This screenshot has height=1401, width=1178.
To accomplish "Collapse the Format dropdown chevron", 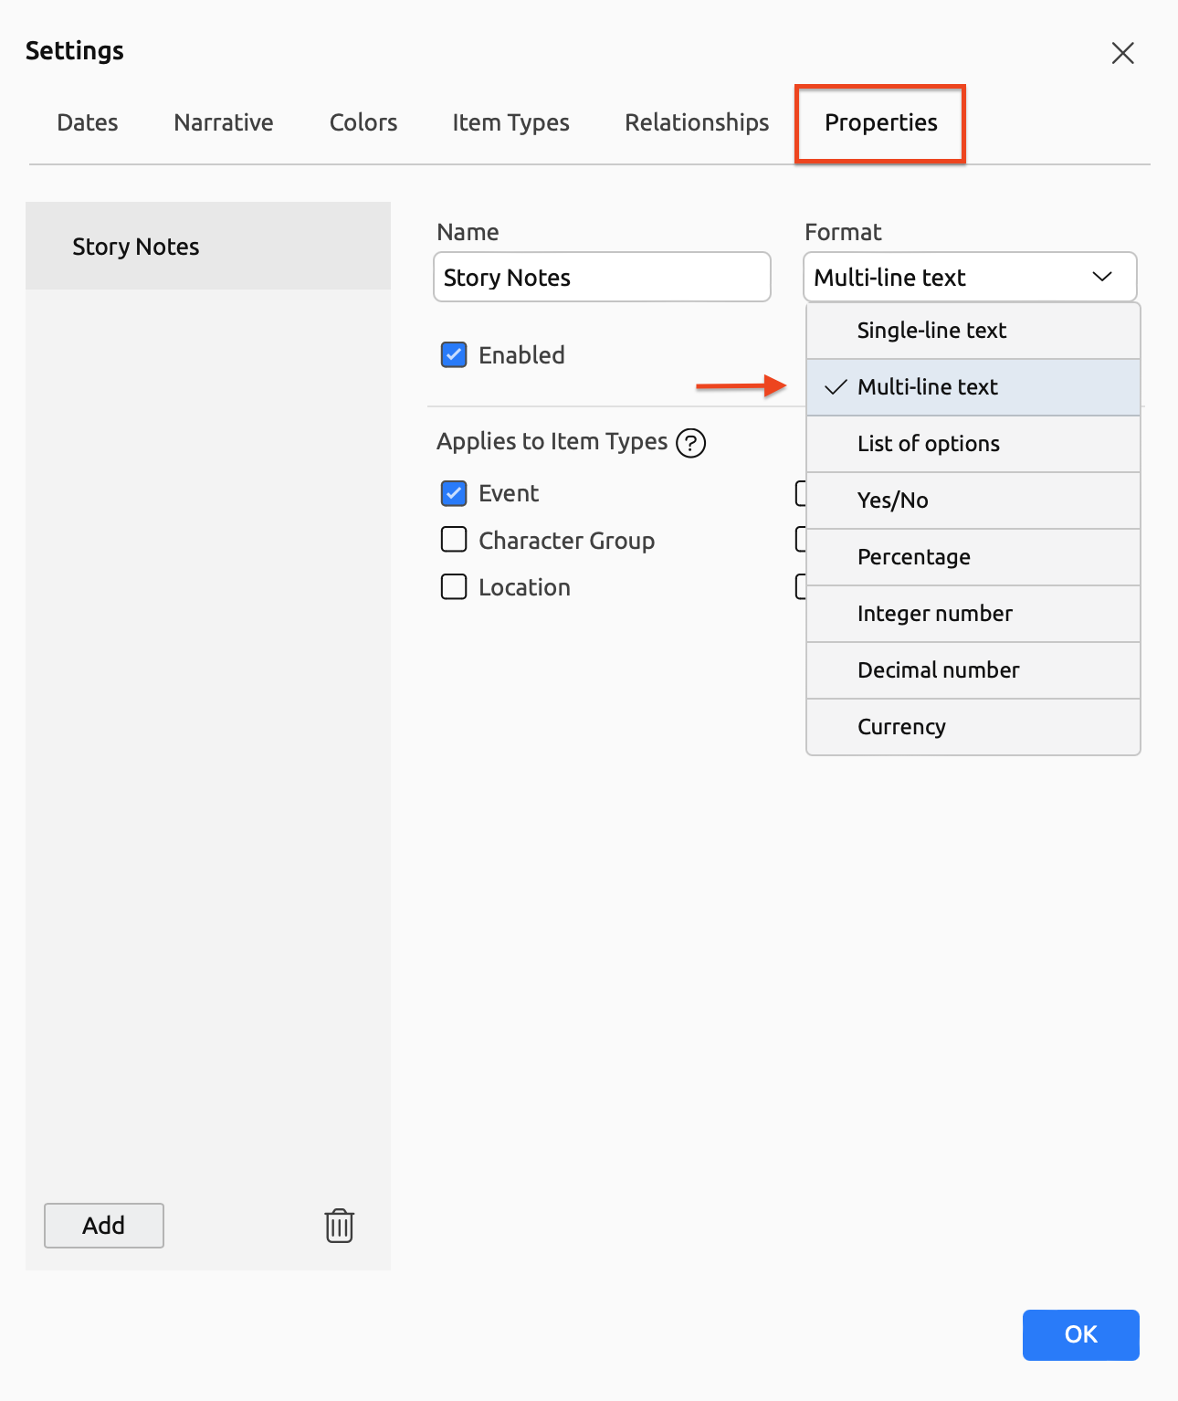I will (x=1102, y=277).
